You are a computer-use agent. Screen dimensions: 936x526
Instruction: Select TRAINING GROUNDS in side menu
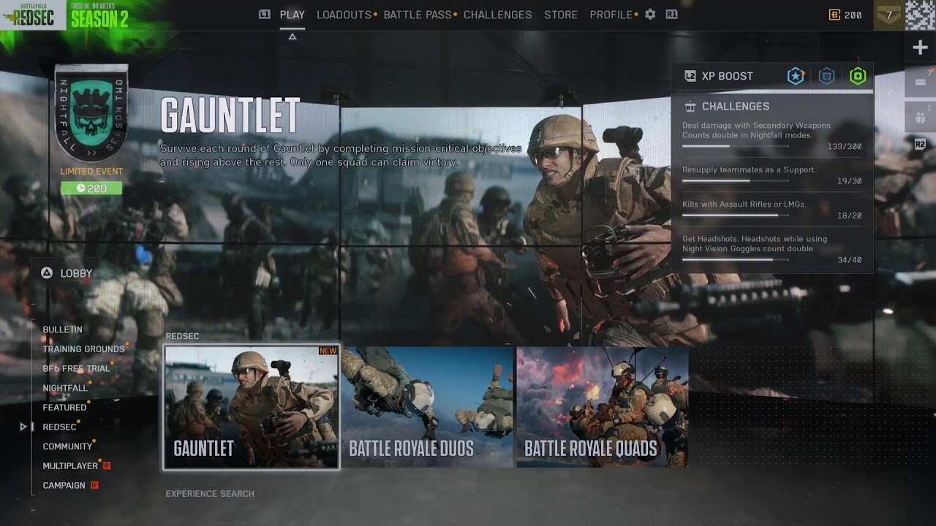(x=83, y=349)
